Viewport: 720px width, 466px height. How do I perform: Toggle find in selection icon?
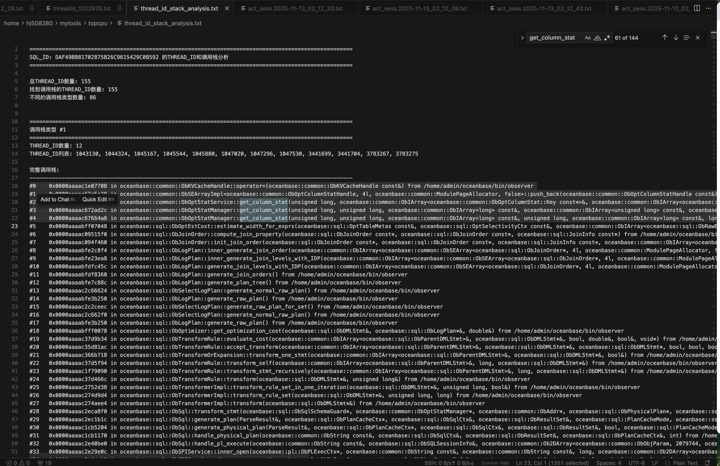tap(686, 38)
